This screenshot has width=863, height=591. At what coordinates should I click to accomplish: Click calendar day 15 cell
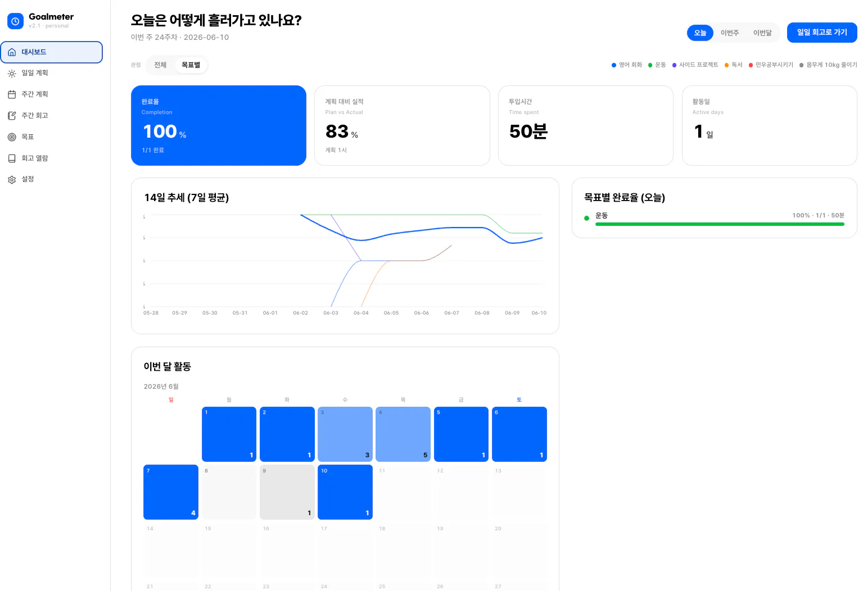coord(229,550)
